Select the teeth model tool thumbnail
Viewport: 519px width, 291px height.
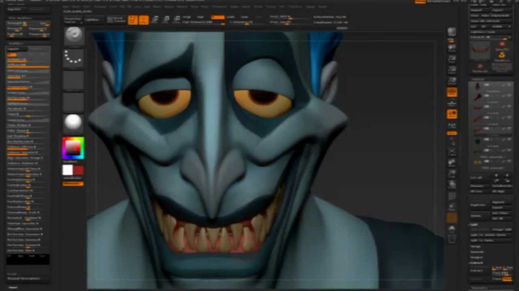pos(479,51)
